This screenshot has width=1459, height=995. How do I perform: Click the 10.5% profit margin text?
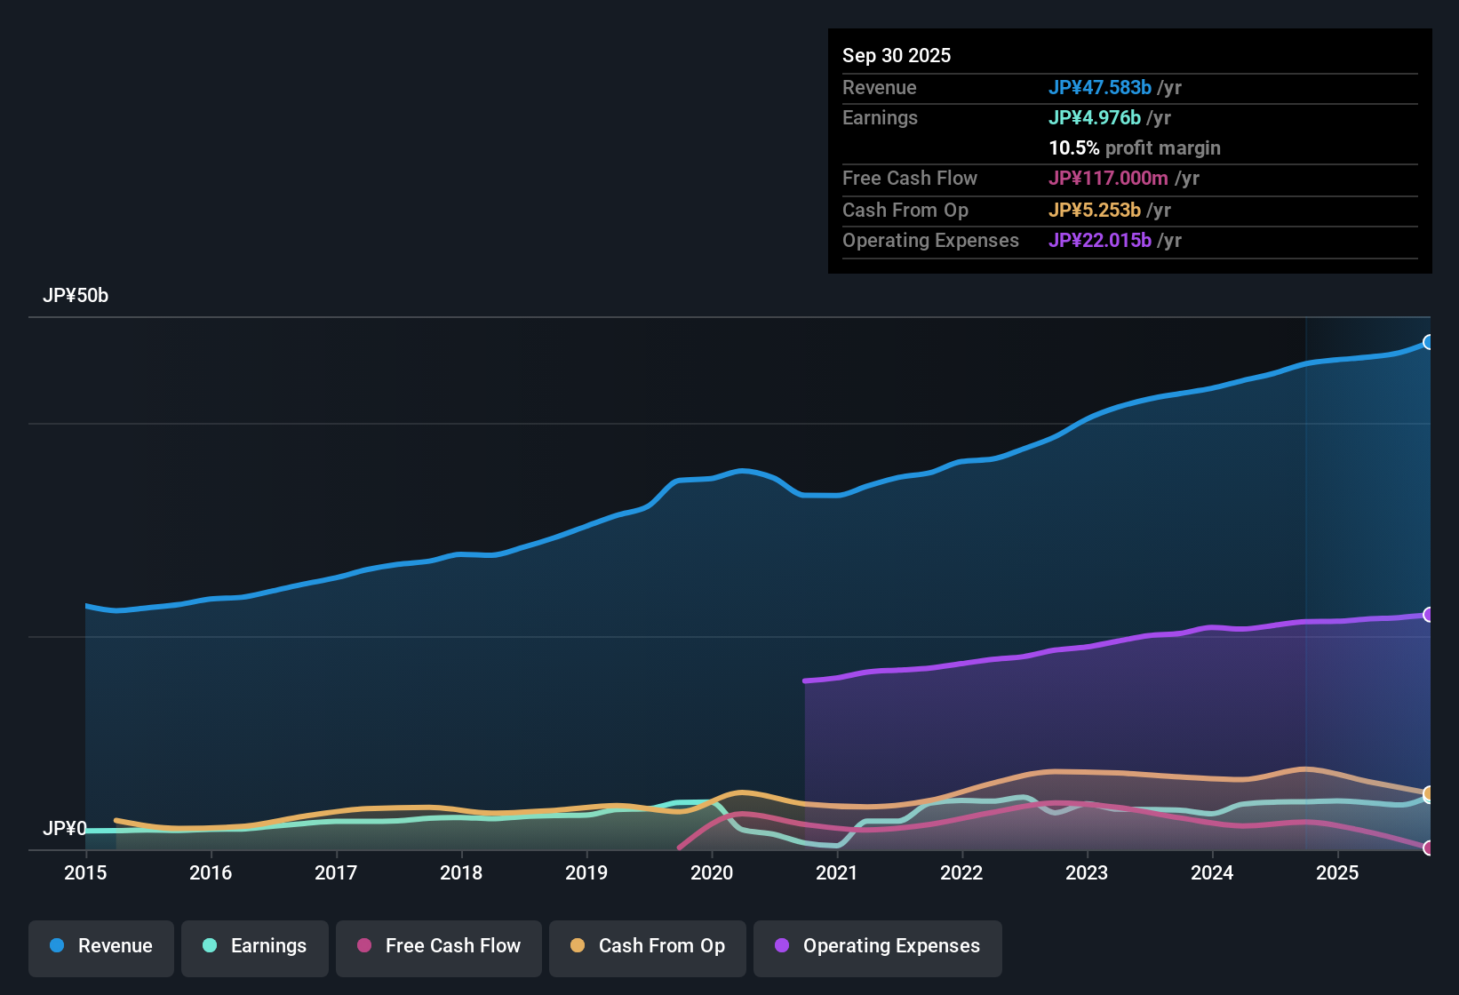pyautogui.click(x=1135, y=148)
